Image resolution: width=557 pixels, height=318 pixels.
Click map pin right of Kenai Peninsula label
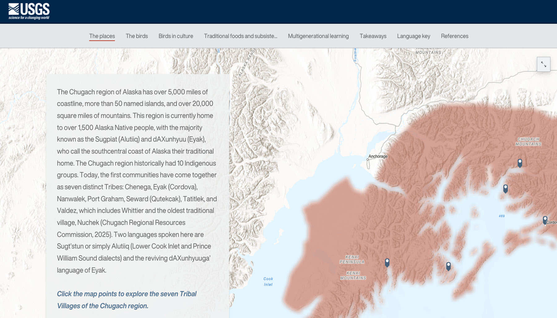click(387, 262)
